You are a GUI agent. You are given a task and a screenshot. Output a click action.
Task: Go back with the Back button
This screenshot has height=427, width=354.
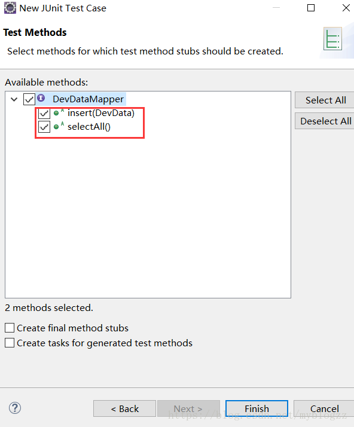(x=125, y=408)
